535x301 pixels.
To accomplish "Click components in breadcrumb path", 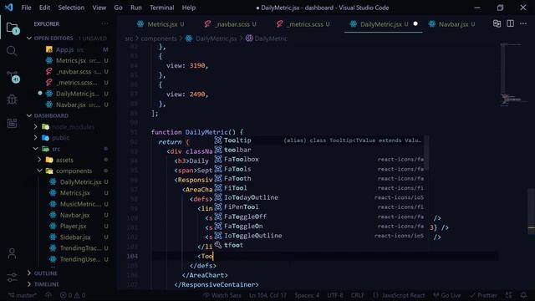I will pyautogui.click(x=159, y=38).
